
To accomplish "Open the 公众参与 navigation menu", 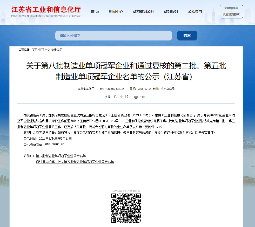I will [x=195, y=11].
